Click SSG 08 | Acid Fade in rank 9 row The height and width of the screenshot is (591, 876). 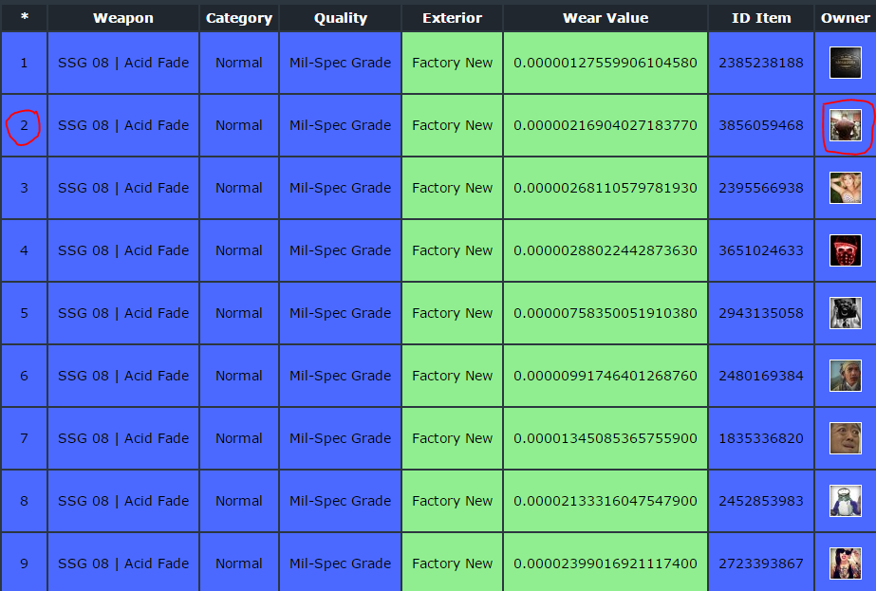point(123,563)
